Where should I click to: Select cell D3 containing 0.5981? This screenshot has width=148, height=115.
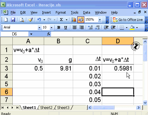tap(118, 68)
